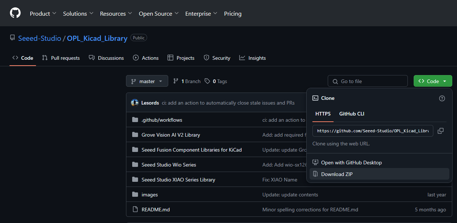Click the Go to file search field
Image resolution: width=457 pixels, height=223 pixels.
click(368, 81)
